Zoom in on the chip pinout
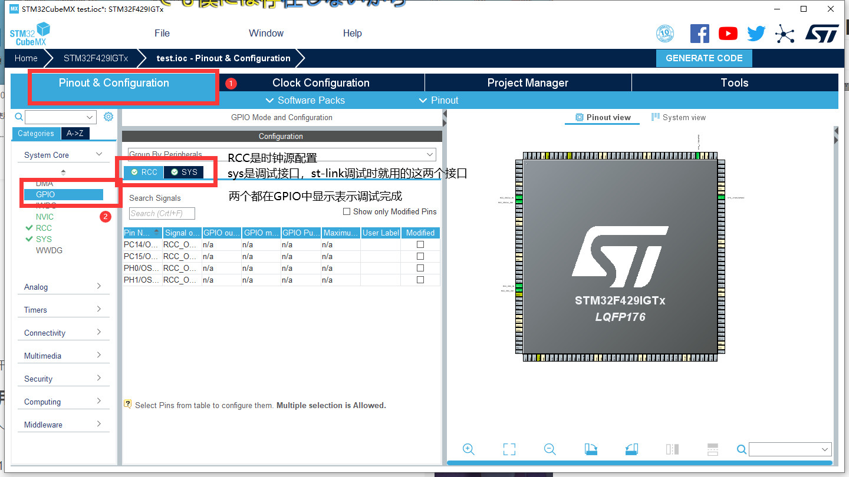The height and width of the screenshot is (477, 849). (469, 449)
